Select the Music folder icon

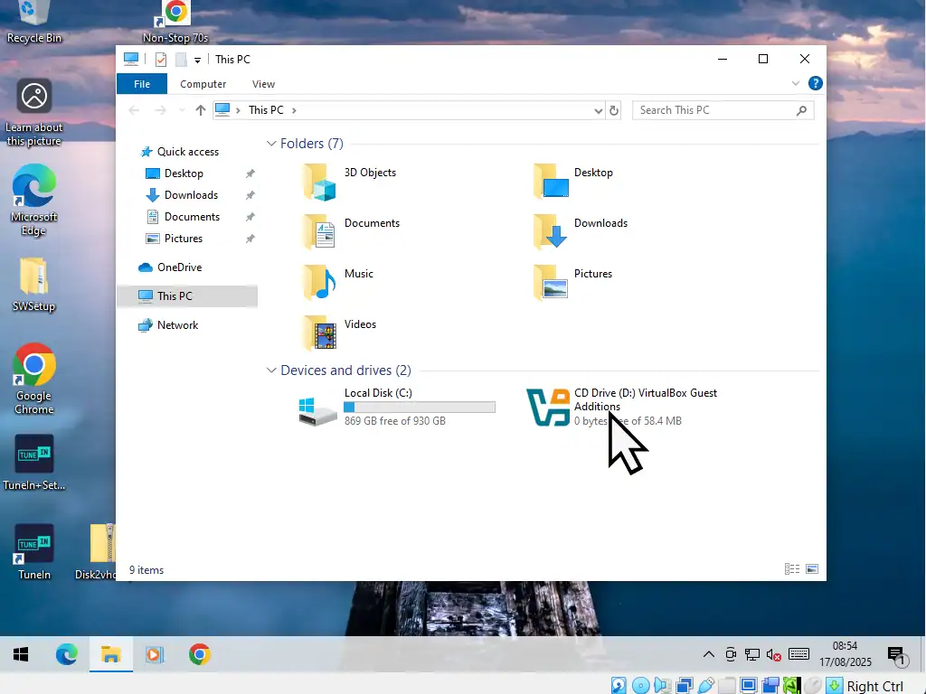pyautogui.click(x=319, y=283)
